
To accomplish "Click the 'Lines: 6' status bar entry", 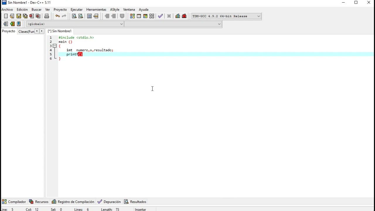I will coord(81,209).
